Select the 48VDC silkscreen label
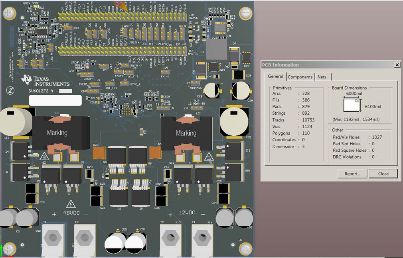 (x=71, y=213)
